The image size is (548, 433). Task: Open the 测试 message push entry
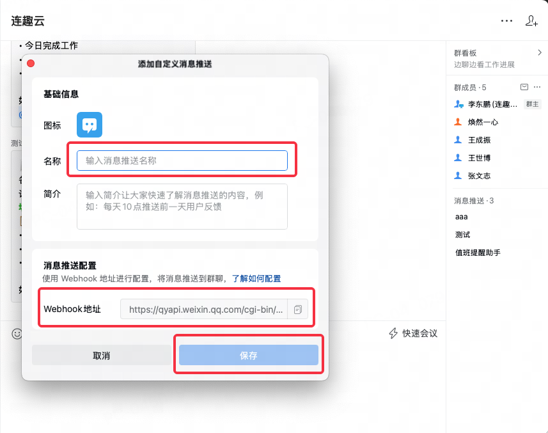click(x=462, y=235)
